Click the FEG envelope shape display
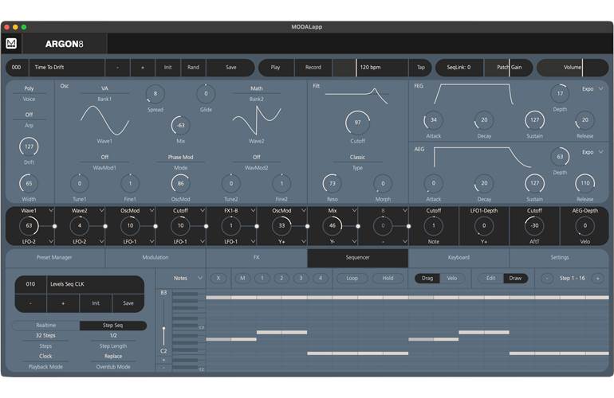Viewport: 614px width, 398px height. [x=474, y=94]
